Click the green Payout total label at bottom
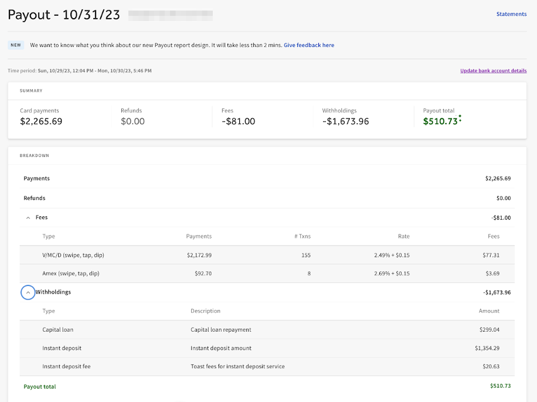The height and width of the screenshot is (402, 537). pyautogui.click(x=40, y=386)
